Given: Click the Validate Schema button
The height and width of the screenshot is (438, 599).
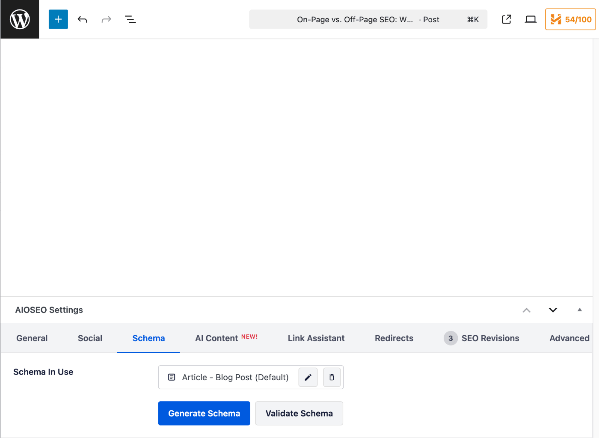Looking at the screenshot, I should (299, 413).
